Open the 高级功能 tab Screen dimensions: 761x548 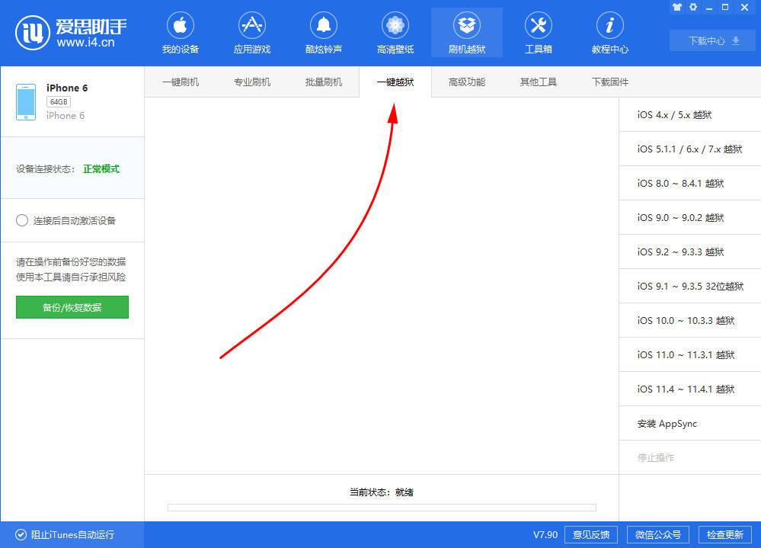466,82
